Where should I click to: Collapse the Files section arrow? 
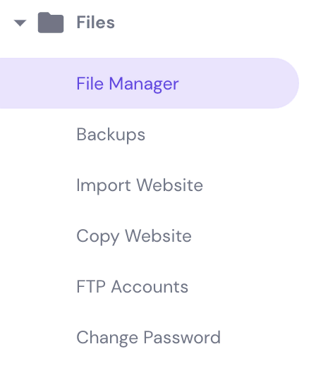20,23
